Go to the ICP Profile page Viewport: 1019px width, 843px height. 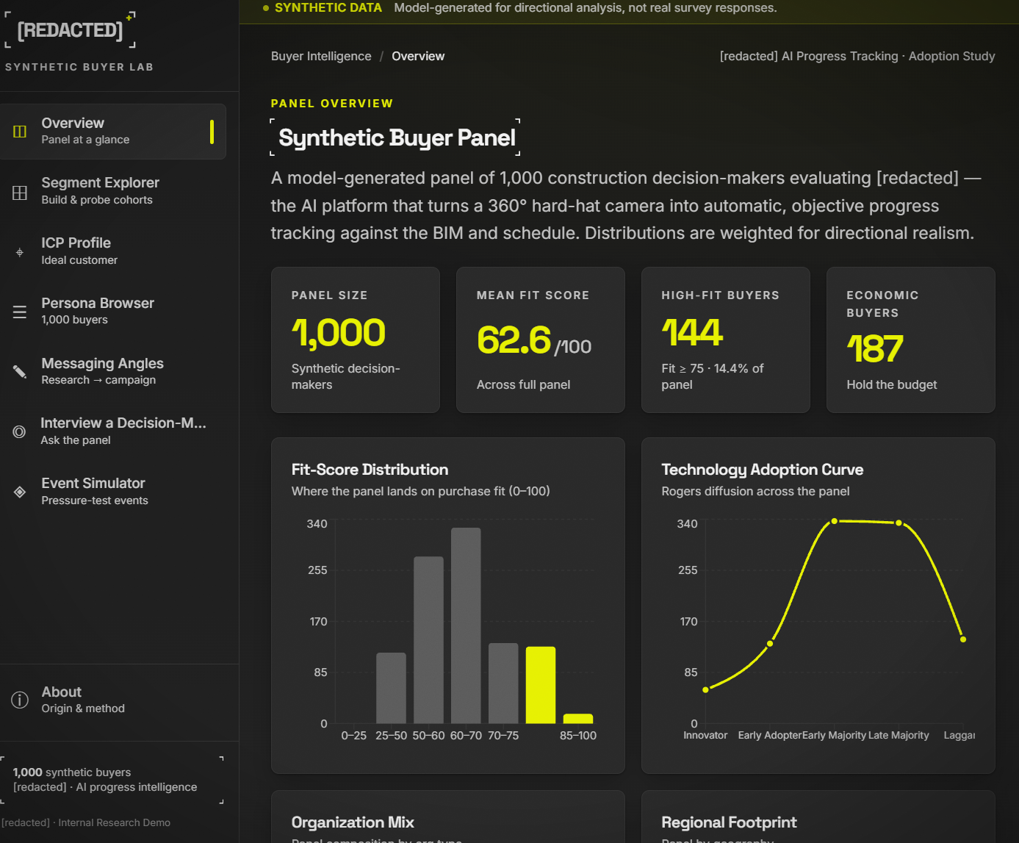click(113, 251)
